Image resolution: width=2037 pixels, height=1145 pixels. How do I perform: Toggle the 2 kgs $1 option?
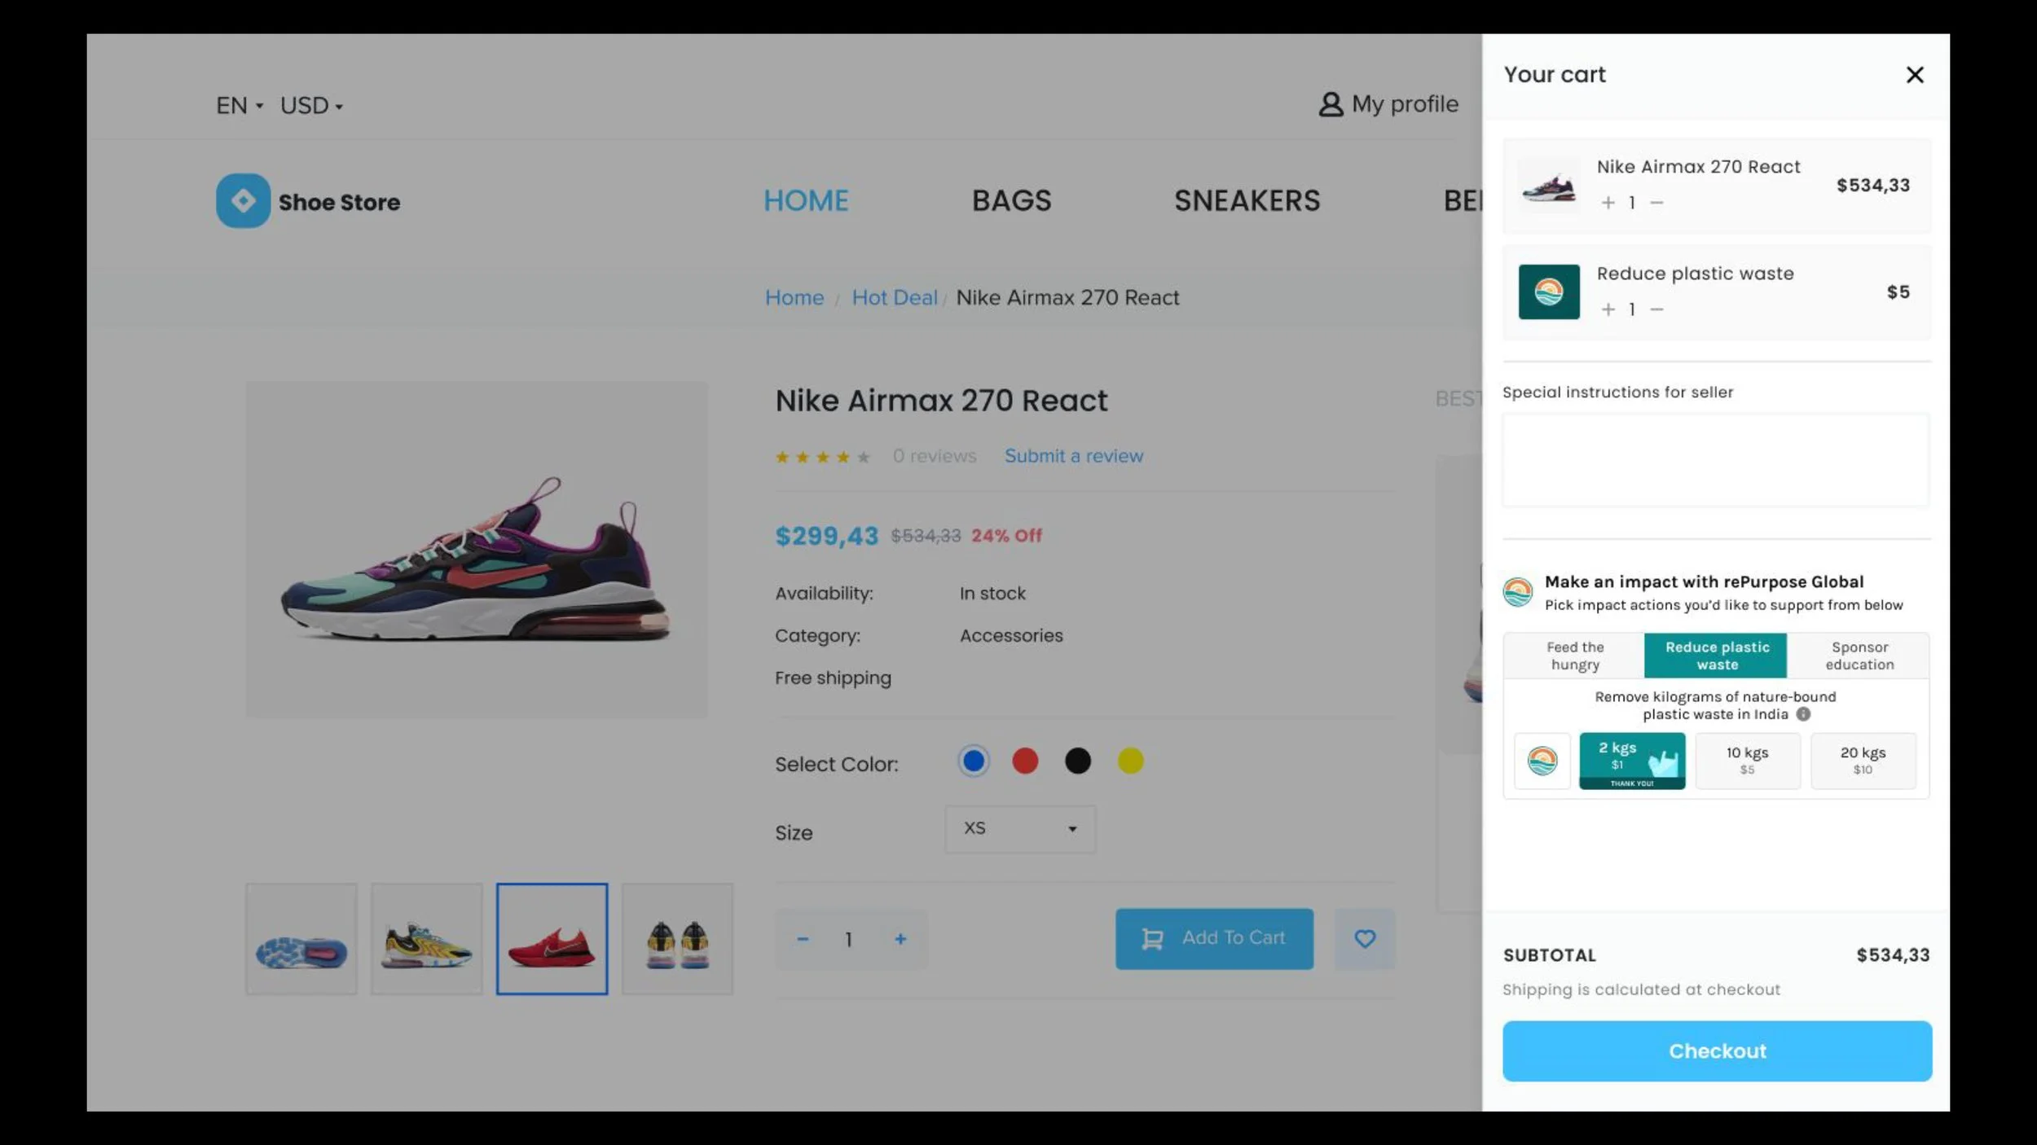coord(1631,761)
